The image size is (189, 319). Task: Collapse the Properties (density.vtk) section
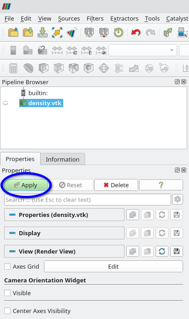tap(64, 215)
